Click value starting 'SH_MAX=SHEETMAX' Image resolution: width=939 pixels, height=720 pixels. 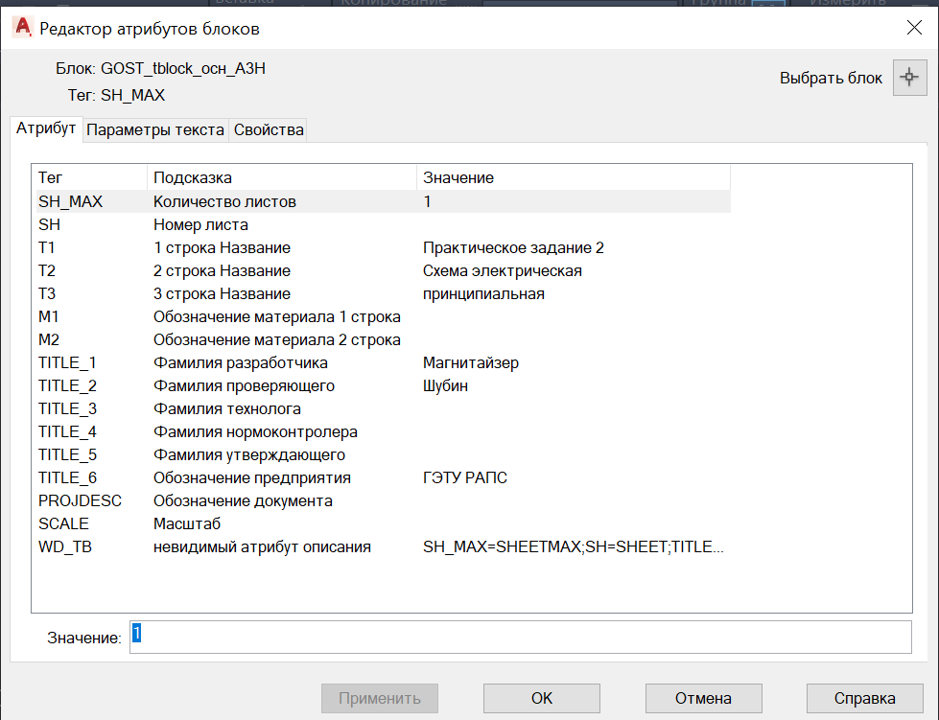point(574,547)
